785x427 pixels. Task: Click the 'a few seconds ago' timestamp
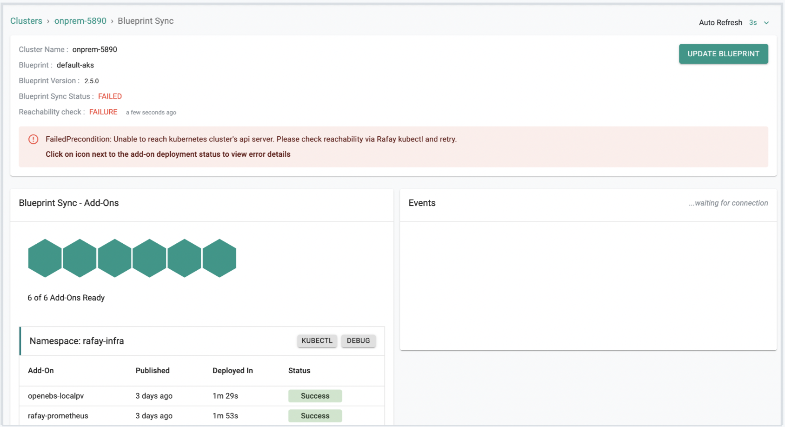point(151,113)
